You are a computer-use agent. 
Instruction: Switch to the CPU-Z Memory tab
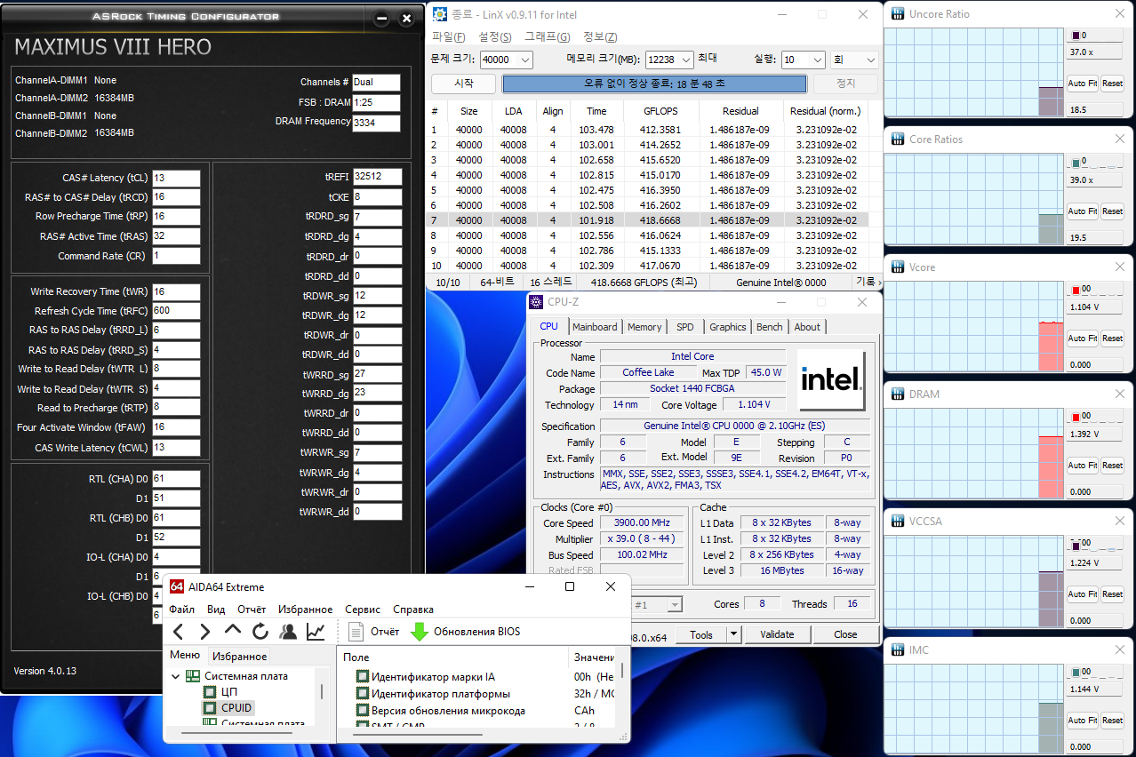point(644,327)
